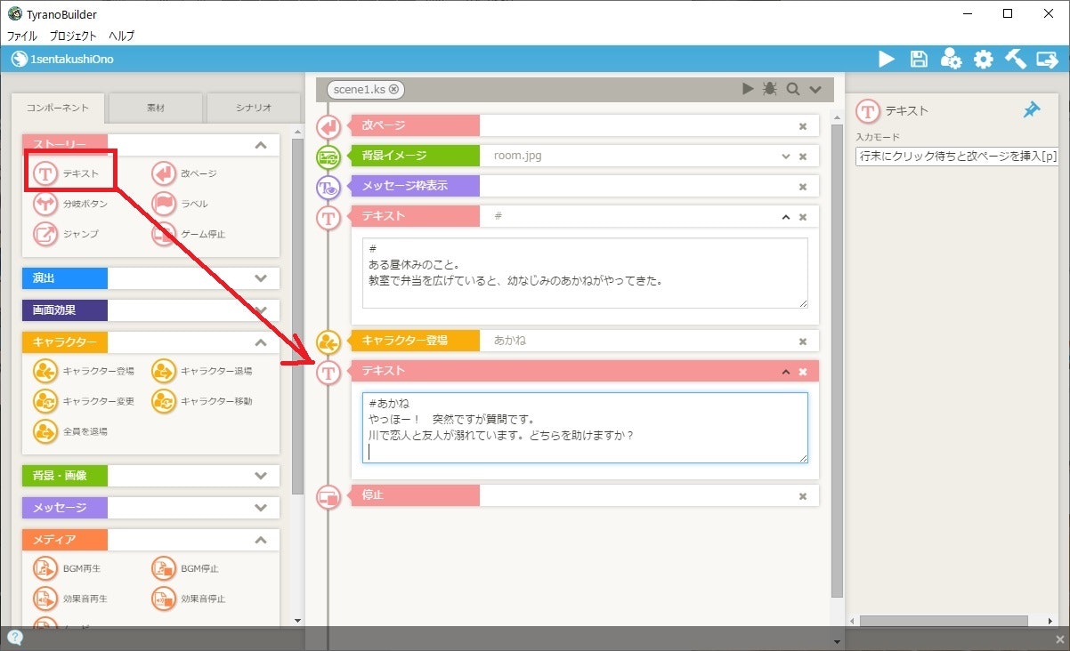Open the プロジェクト menu
The image size is (1070, 651).
[73, 36]
